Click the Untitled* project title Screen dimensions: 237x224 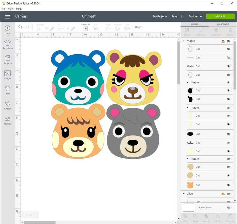tap(89, 16)
